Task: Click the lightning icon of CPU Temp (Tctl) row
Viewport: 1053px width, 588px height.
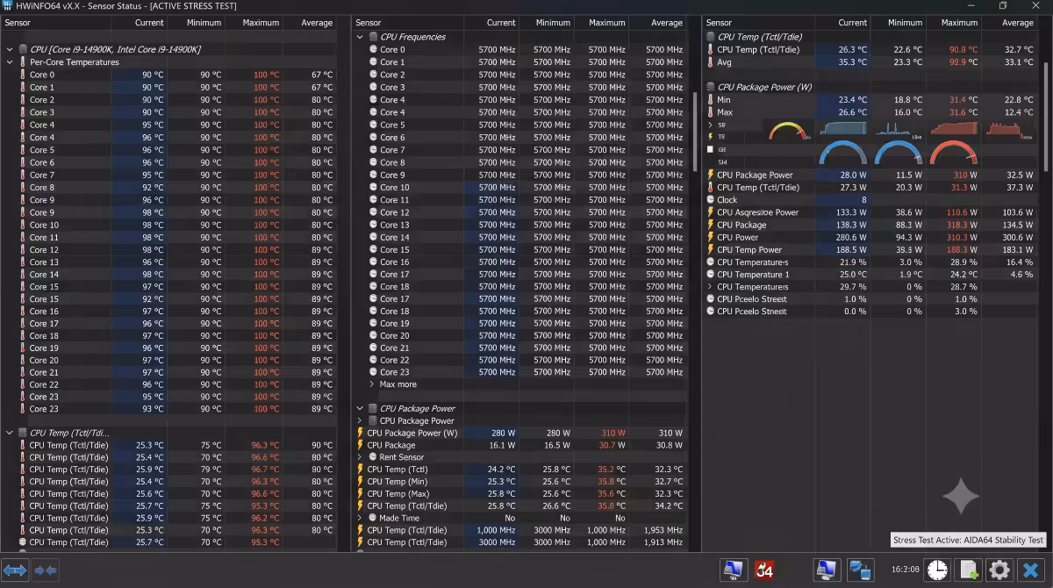Action: click(361, 470)
